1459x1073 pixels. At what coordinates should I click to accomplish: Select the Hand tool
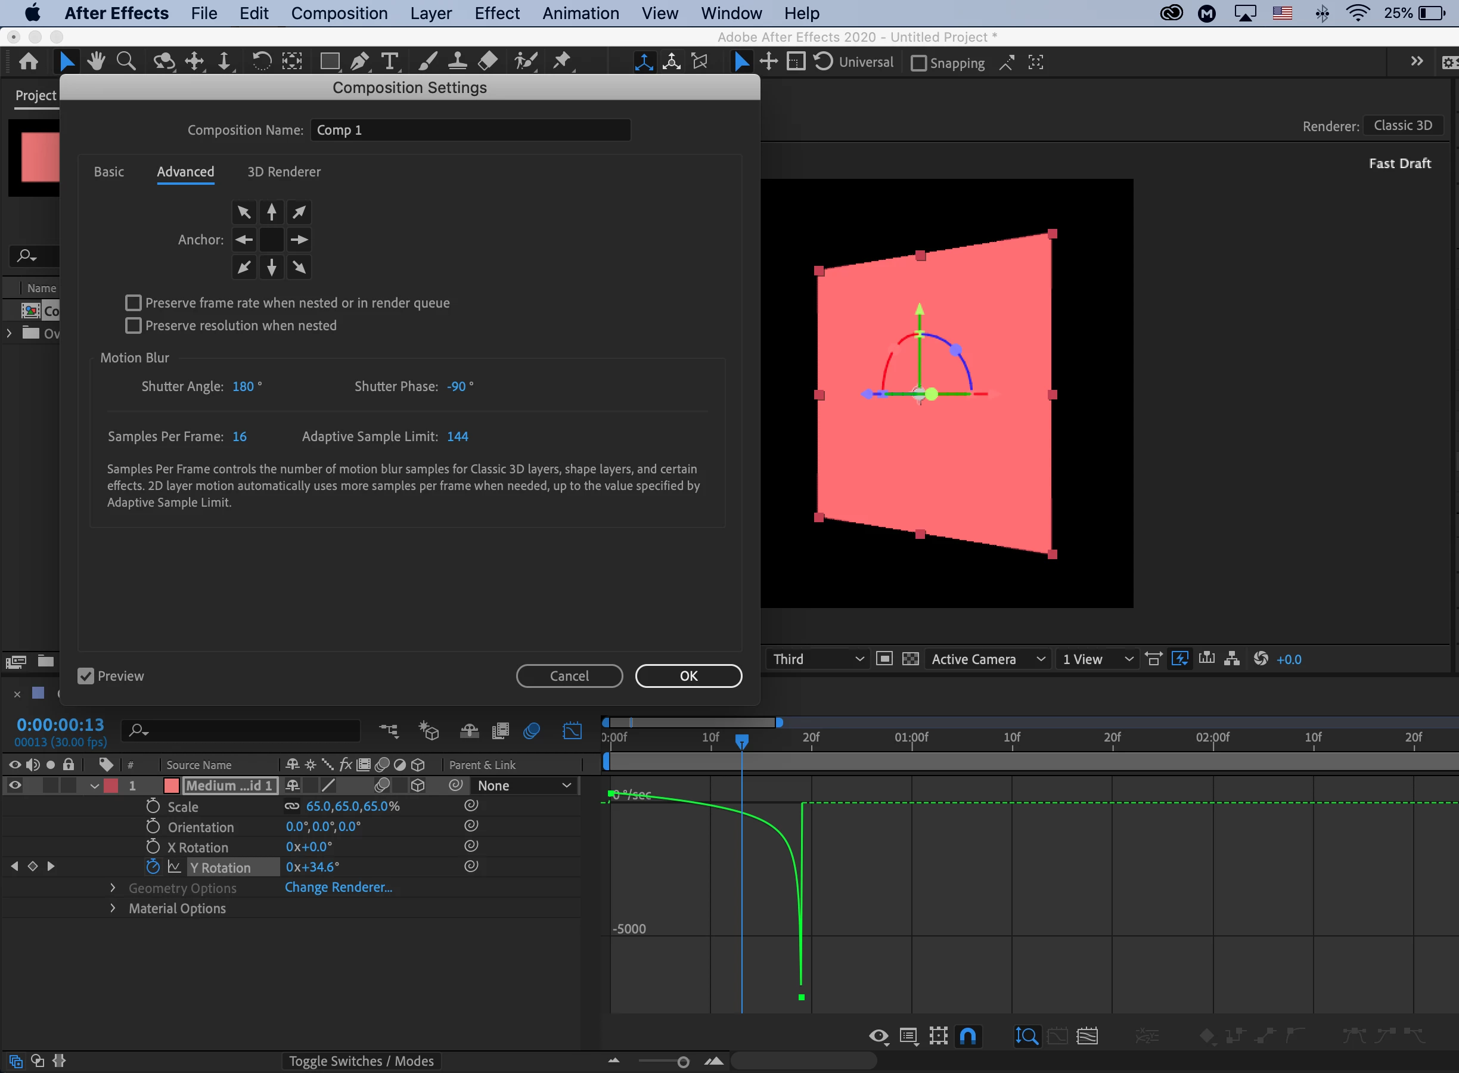(96, 62)
